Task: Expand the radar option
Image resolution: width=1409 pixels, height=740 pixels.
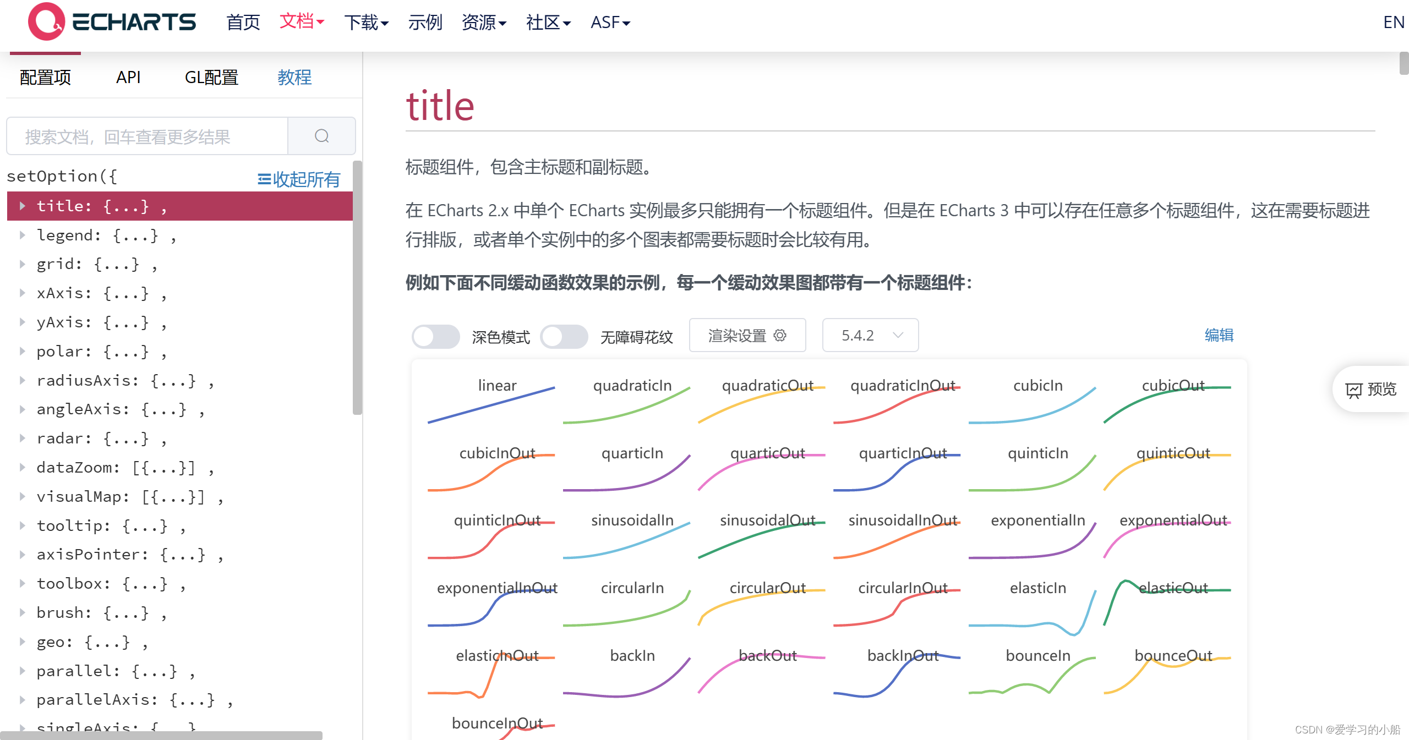Action: (x=23, y=438)
